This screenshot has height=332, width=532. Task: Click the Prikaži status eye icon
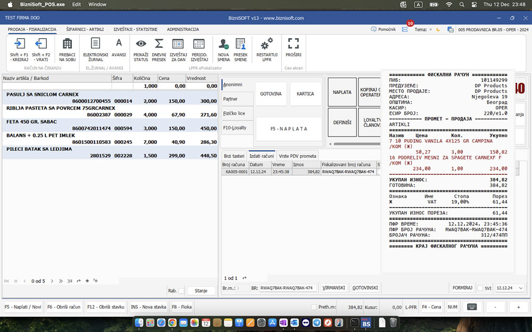(x=141, y=44)
